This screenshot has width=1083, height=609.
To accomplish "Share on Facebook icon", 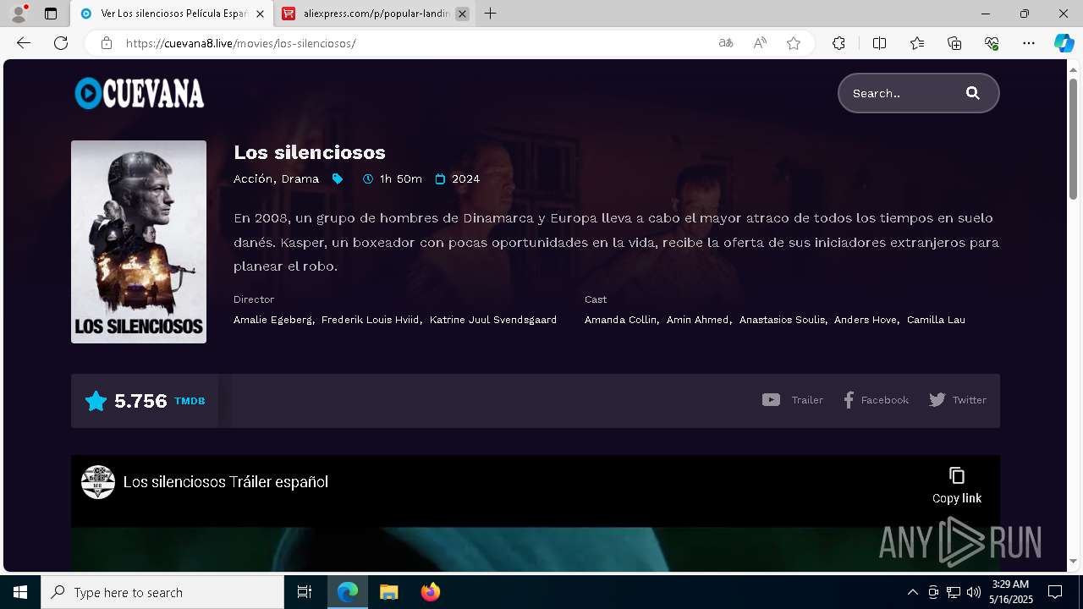I will [x=849, y=400].
